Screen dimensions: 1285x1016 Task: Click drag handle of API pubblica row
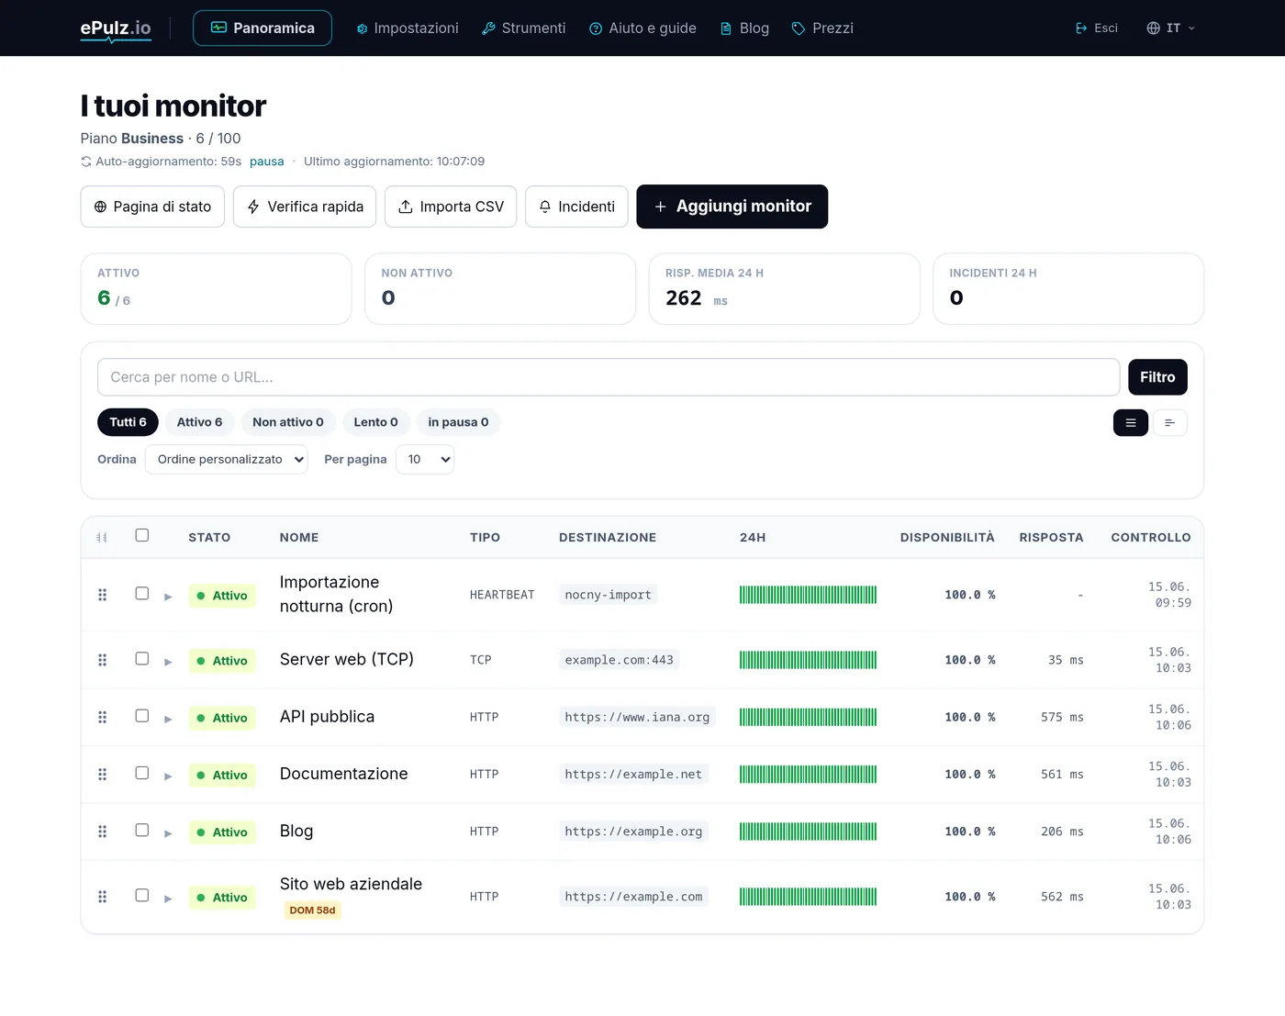(x=103, y=717)
